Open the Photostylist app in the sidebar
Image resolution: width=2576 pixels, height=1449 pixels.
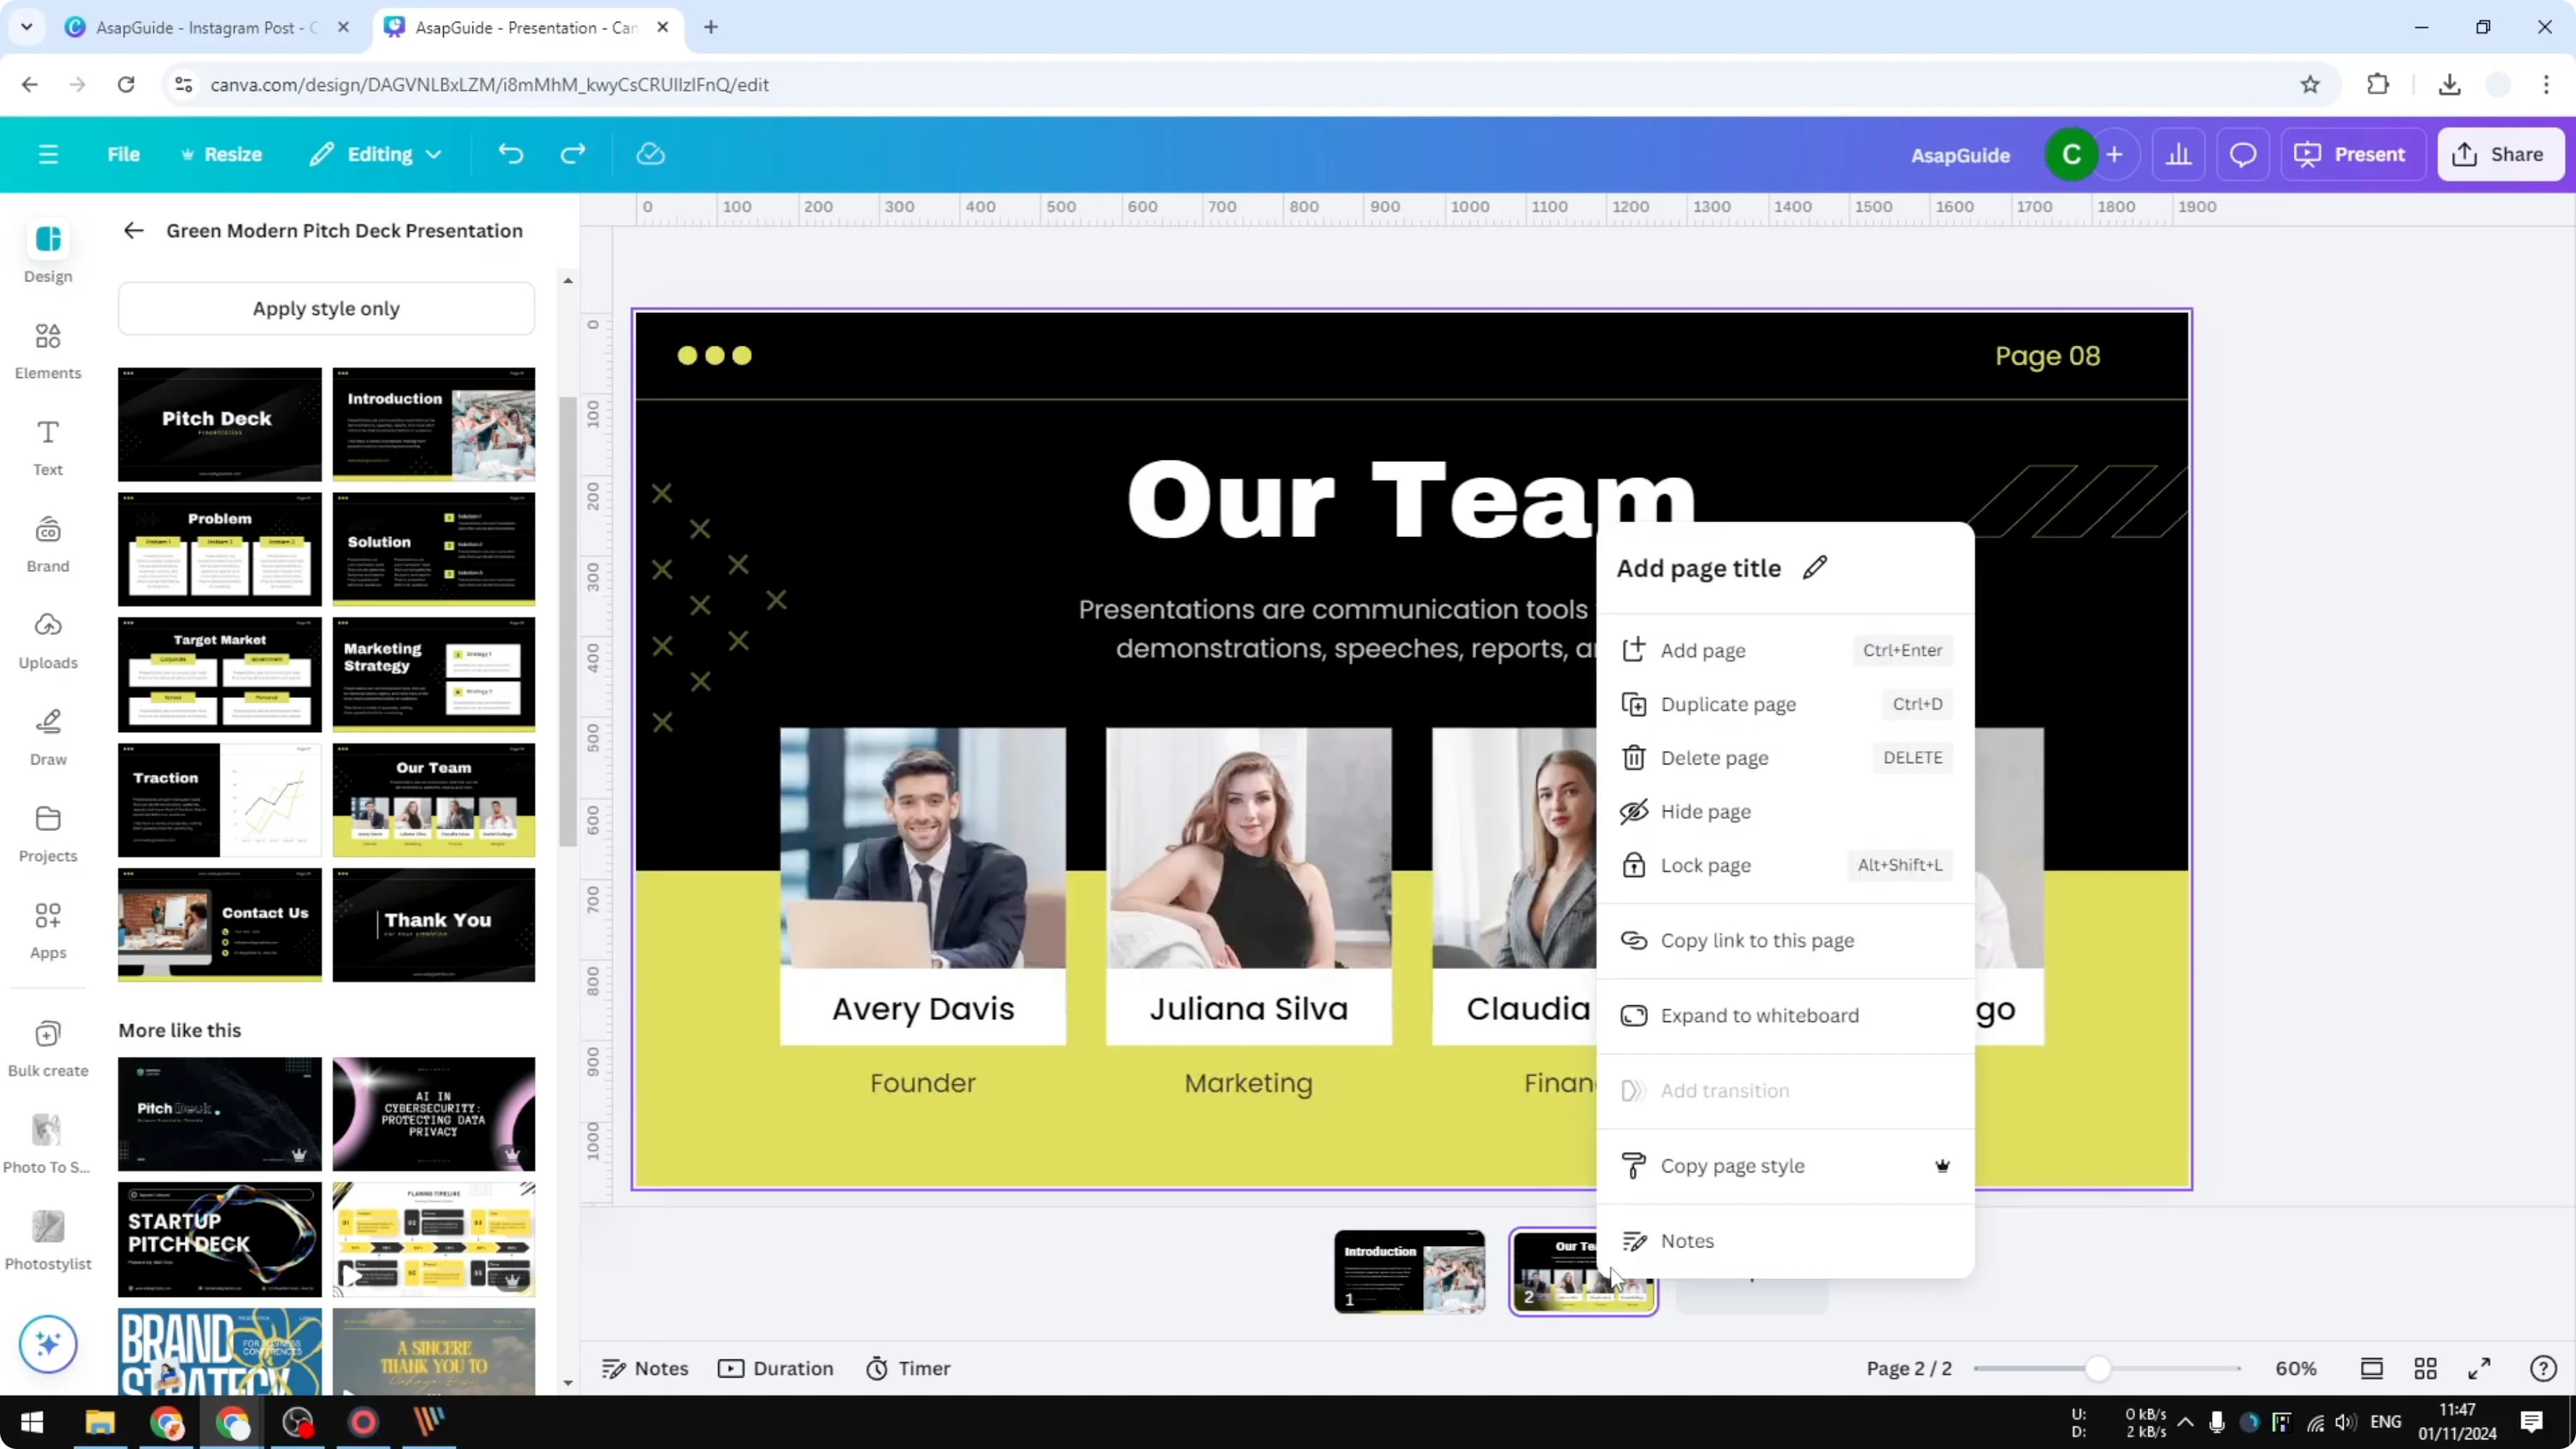pos(47,1240)
